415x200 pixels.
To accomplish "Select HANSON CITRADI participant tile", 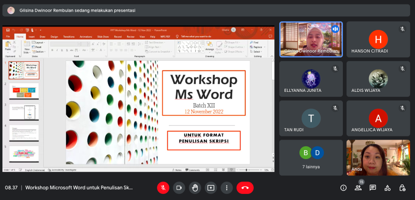I will (x=378, y=39).
